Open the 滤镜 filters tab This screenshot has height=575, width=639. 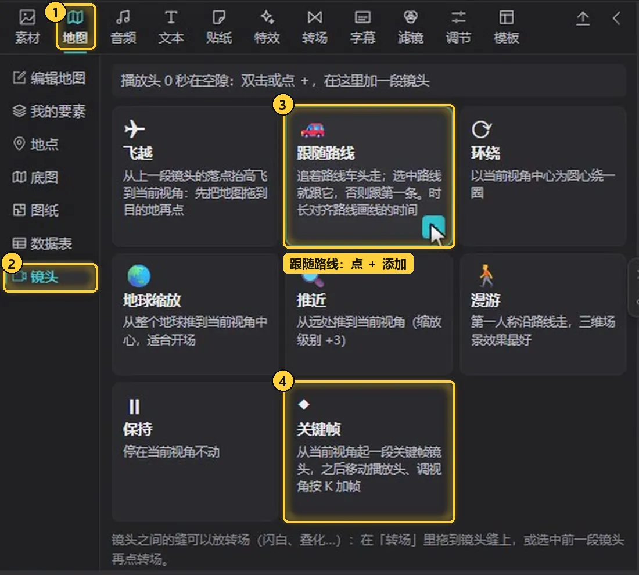pyautogui.click(x=410, y=27)
